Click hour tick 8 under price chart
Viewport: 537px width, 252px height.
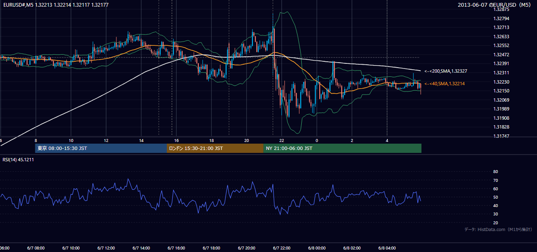(x=36, y=140)
